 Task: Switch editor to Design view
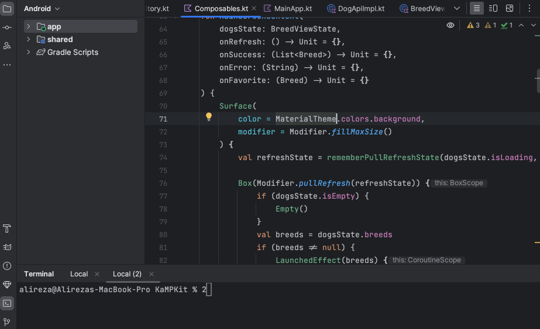point(510,8)
